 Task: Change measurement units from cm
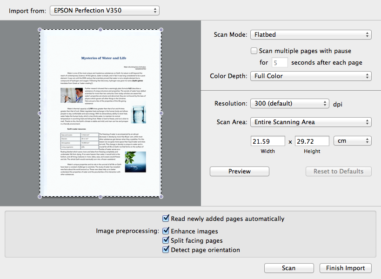[352, 140]
